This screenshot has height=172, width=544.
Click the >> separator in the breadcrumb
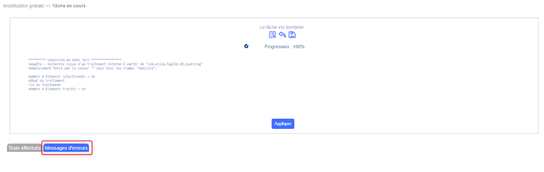click(48, 6)
